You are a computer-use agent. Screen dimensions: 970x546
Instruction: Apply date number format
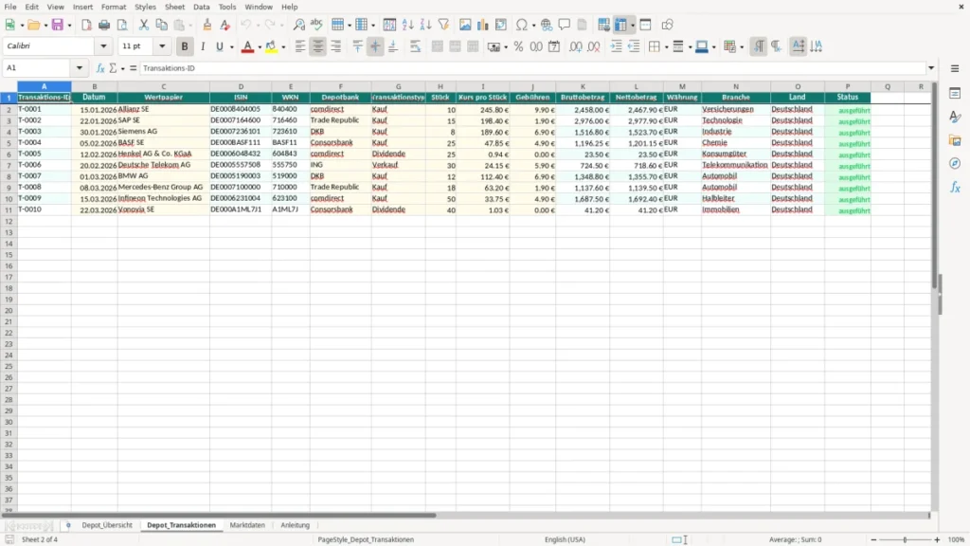pos(554,46)
